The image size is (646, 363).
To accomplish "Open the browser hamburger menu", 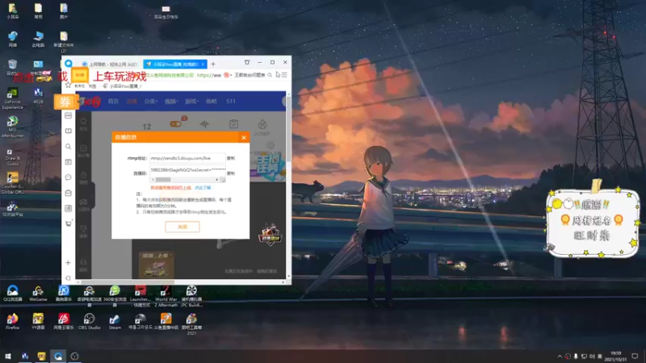I will point(284,75).
